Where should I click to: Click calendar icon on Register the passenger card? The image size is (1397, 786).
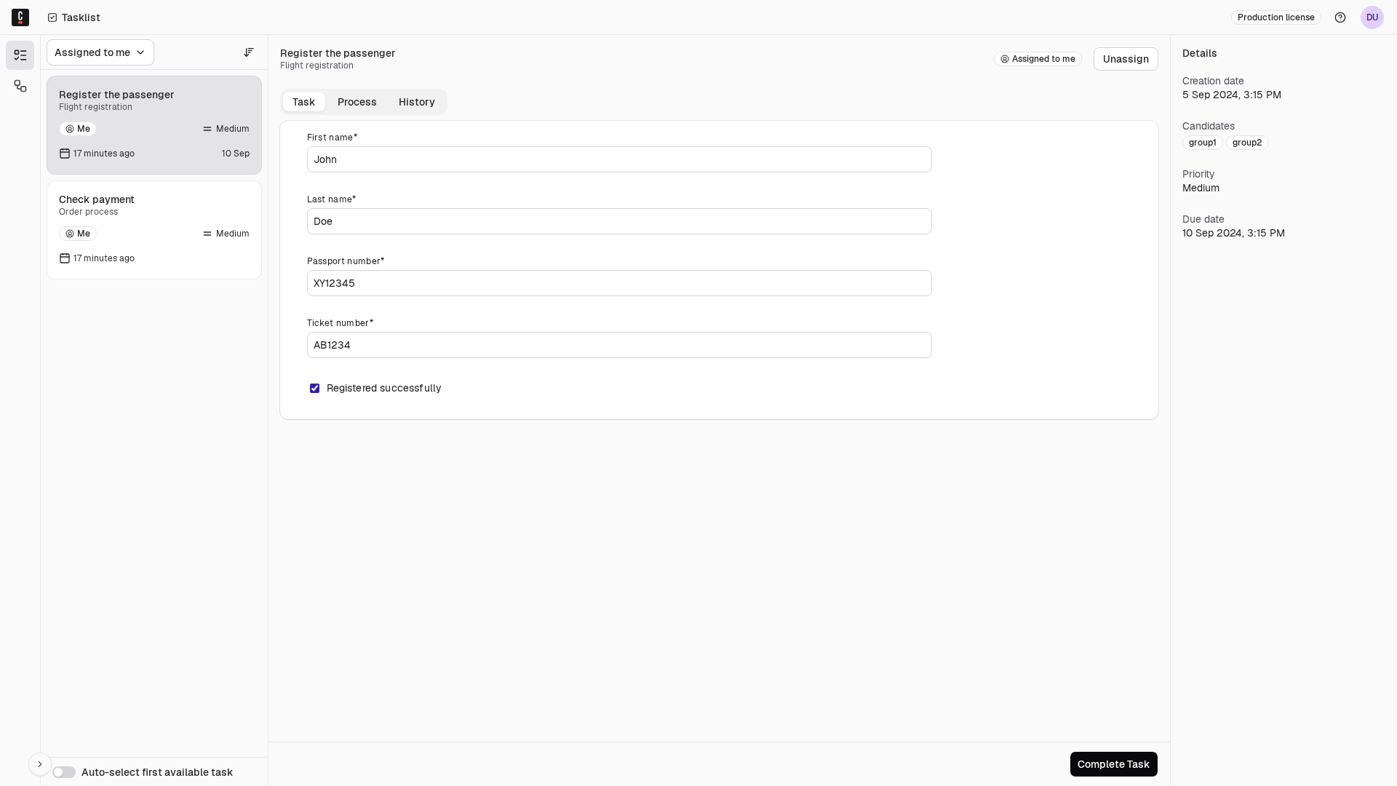(65, 154)
